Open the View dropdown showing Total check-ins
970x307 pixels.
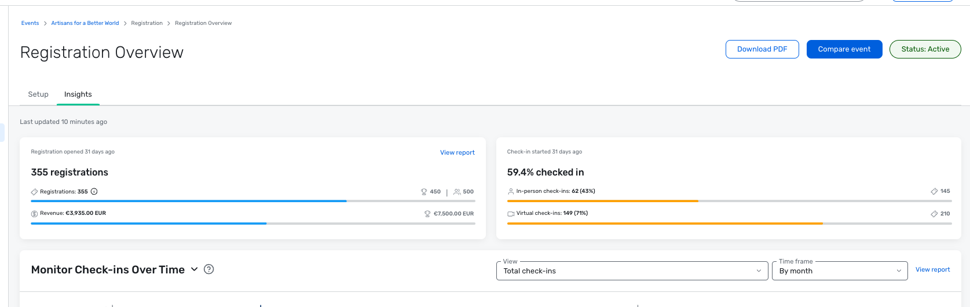coord(632,271)
